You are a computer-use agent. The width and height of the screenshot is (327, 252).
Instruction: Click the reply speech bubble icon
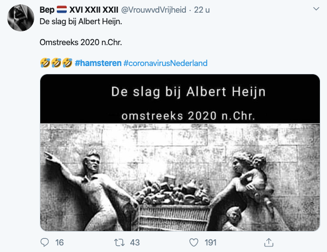(45, 243)
